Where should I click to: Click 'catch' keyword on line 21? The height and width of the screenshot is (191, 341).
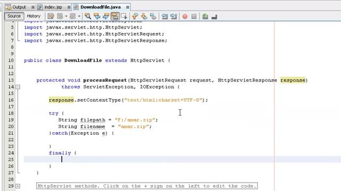pyautogui.click(x=60, y=133)
